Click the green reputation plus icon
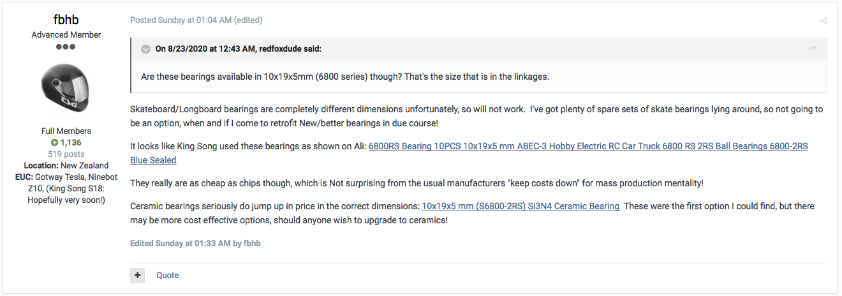This screenshot has height=296, width=842. click(x=54, y=142)
